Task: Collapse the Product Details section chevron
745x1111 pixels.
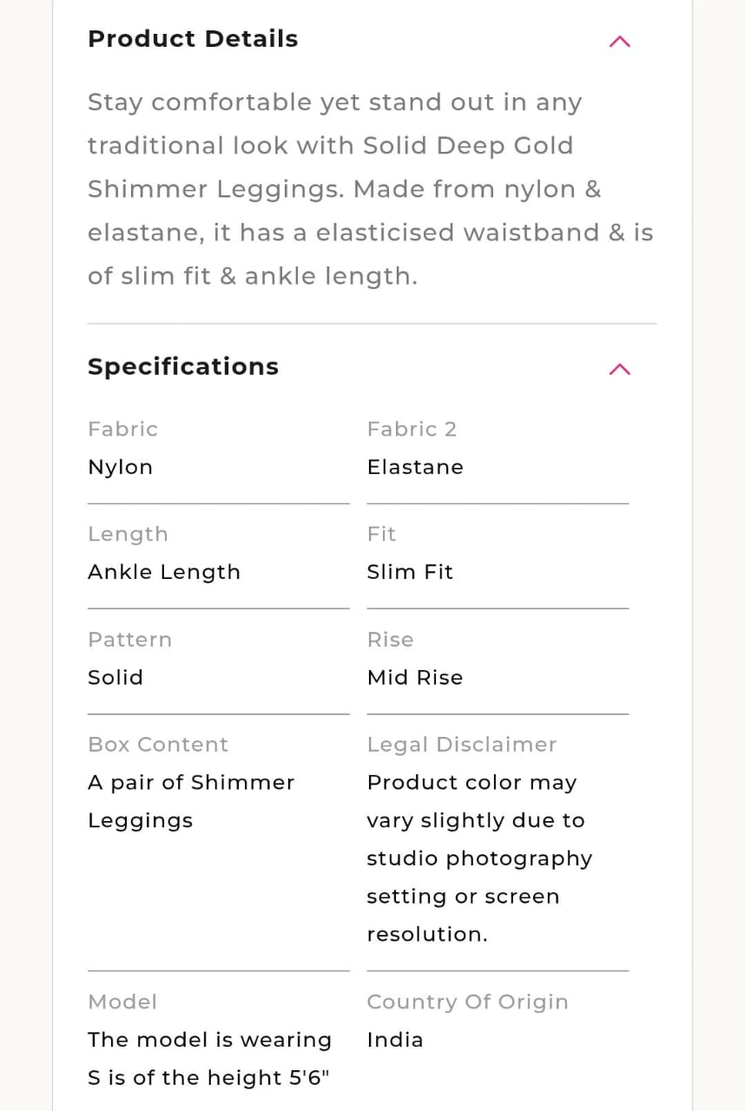Action: (x=619, y=42)
